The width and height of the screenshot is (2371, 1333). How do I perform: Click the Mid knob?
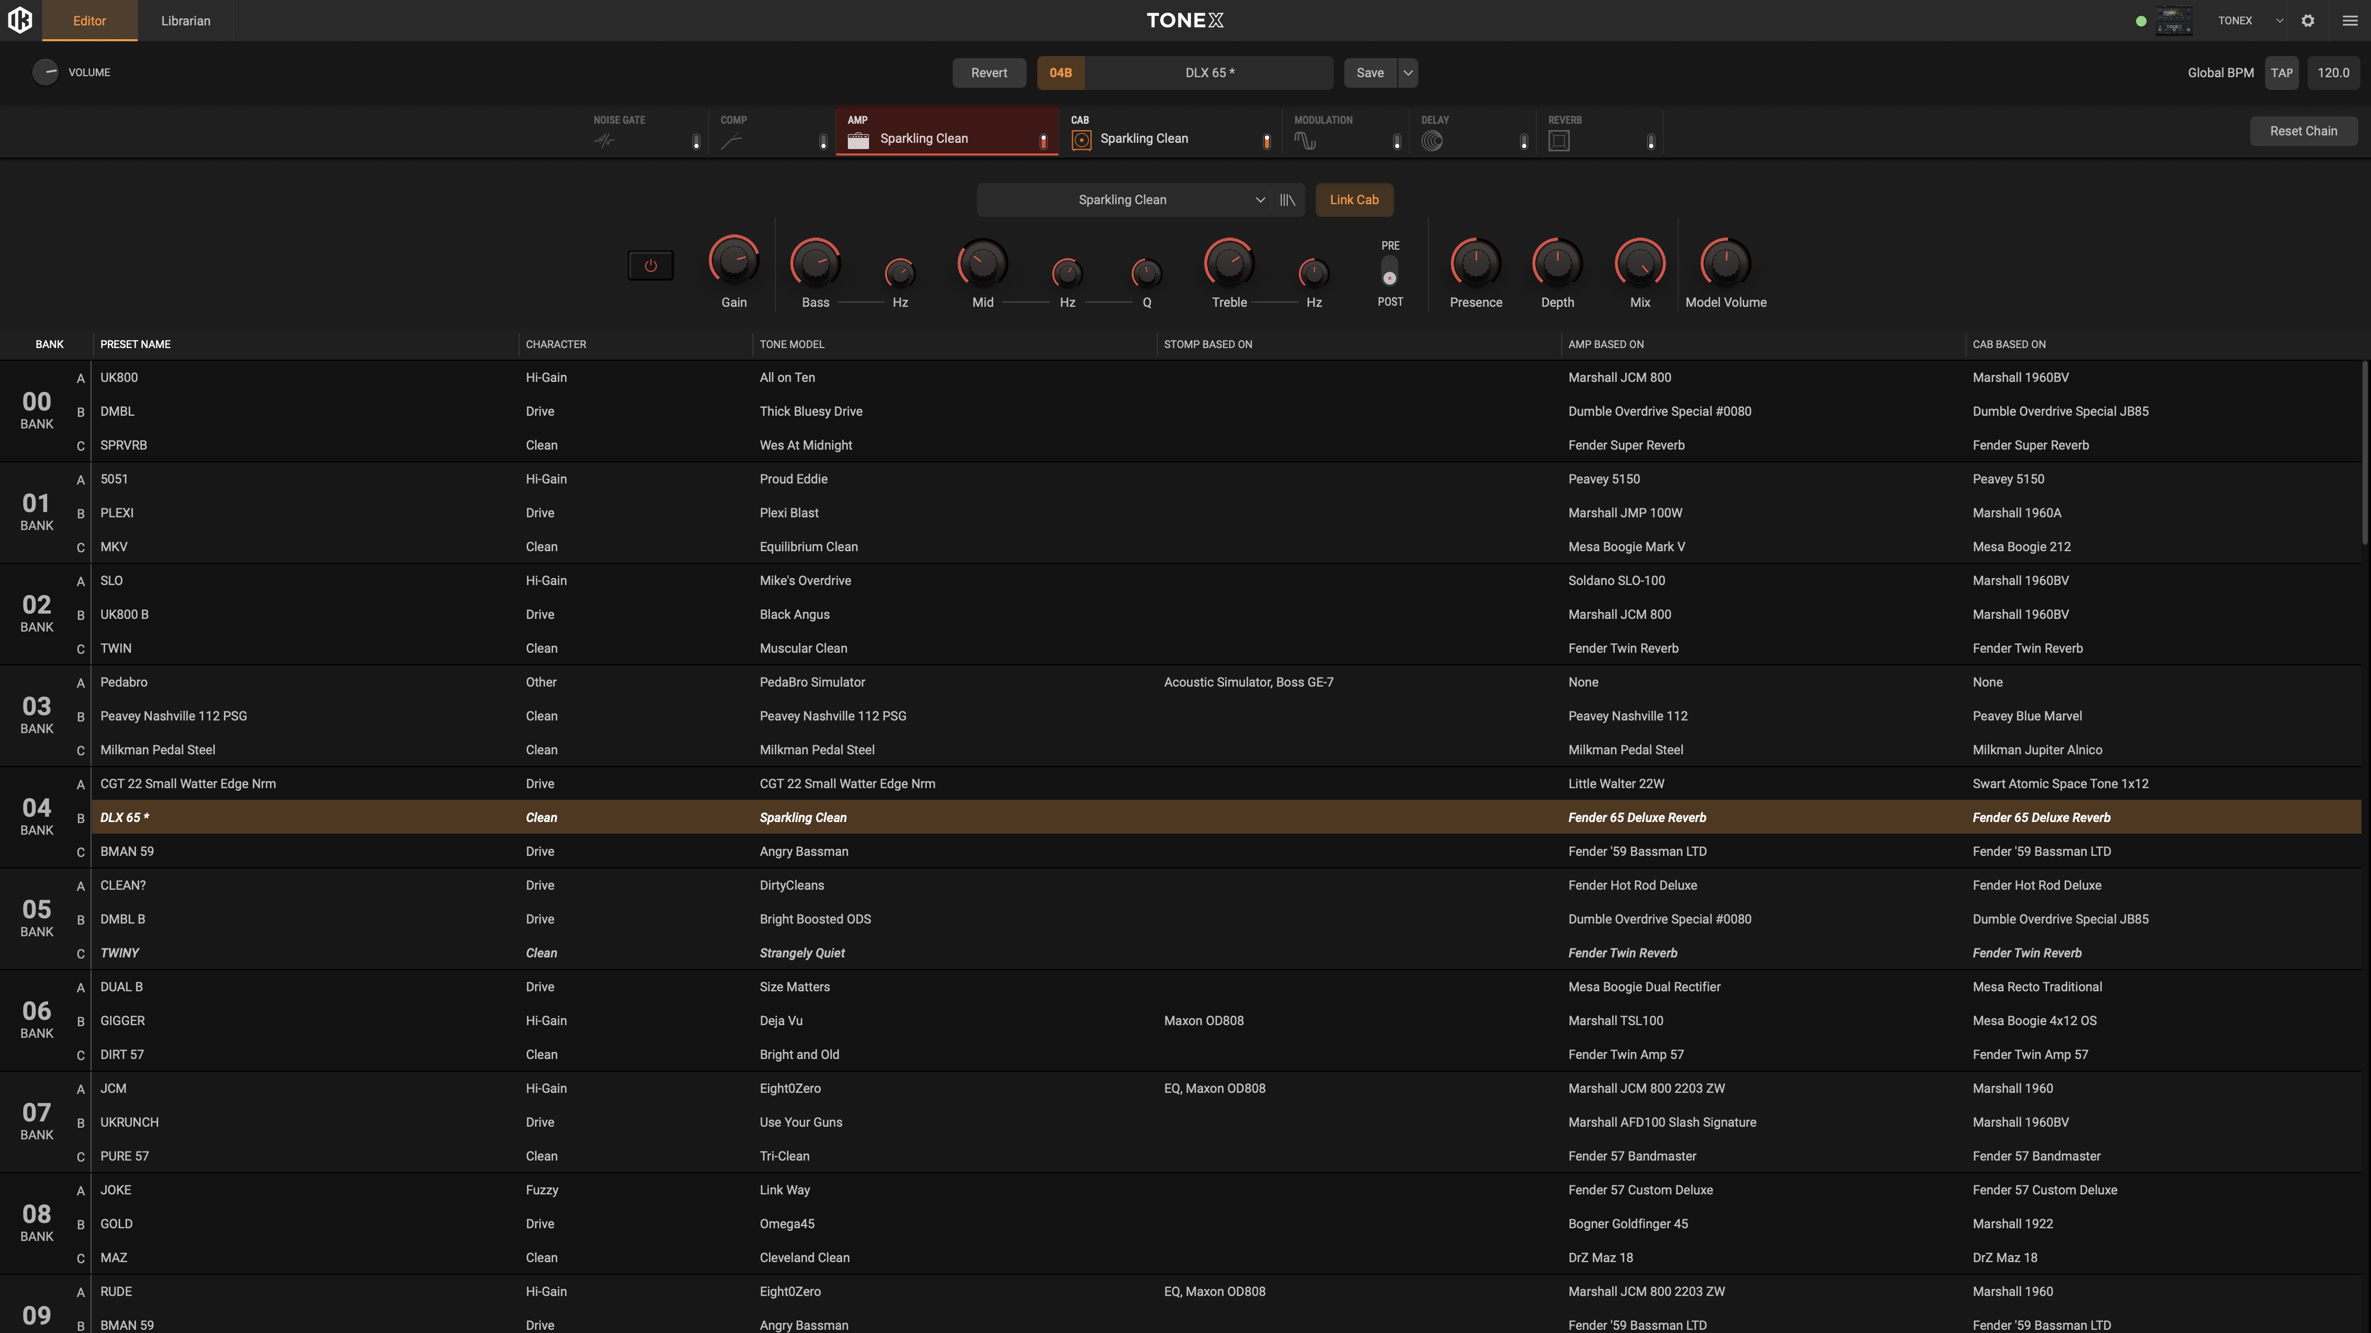(x=983, y=263)
